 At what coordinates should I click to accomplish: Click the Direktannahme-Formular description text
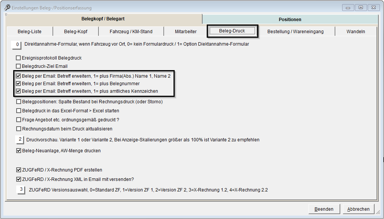tap(137, 44)
